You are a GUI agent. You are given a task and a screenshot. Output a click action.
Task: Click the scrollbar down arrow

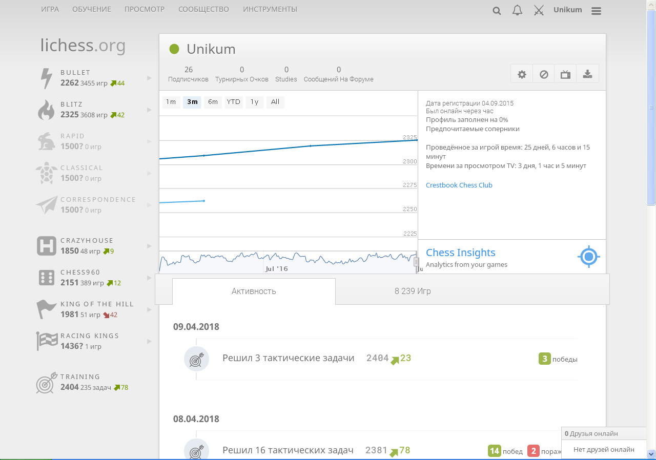pyautogui.click(x=651, y=454)
